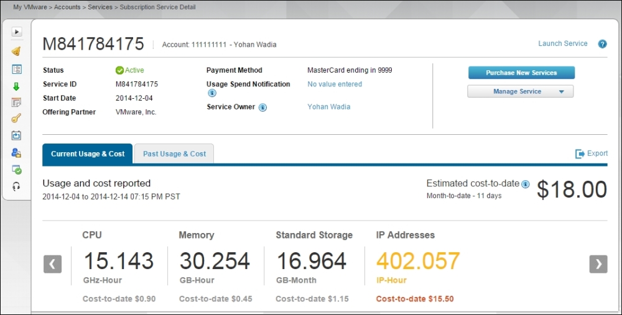Click the Purchase New Services button
The height and width of the screenshot is (315, 622).
[521, 73]
